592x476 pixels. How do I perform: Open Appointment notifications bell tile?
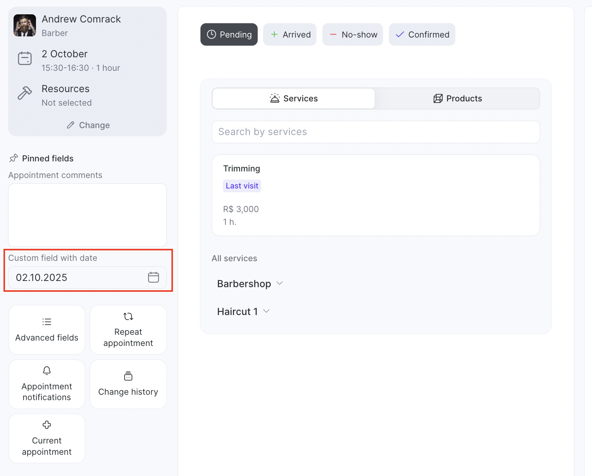pos(47,384)
